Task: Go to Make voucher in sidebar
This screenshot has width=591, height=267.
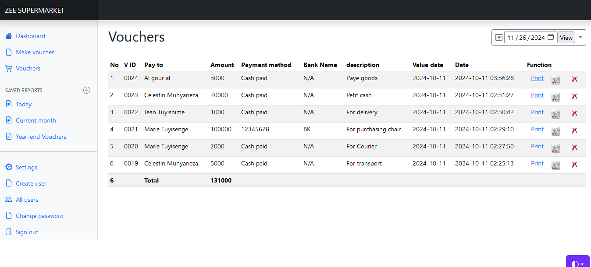Action: coord(35,52)
